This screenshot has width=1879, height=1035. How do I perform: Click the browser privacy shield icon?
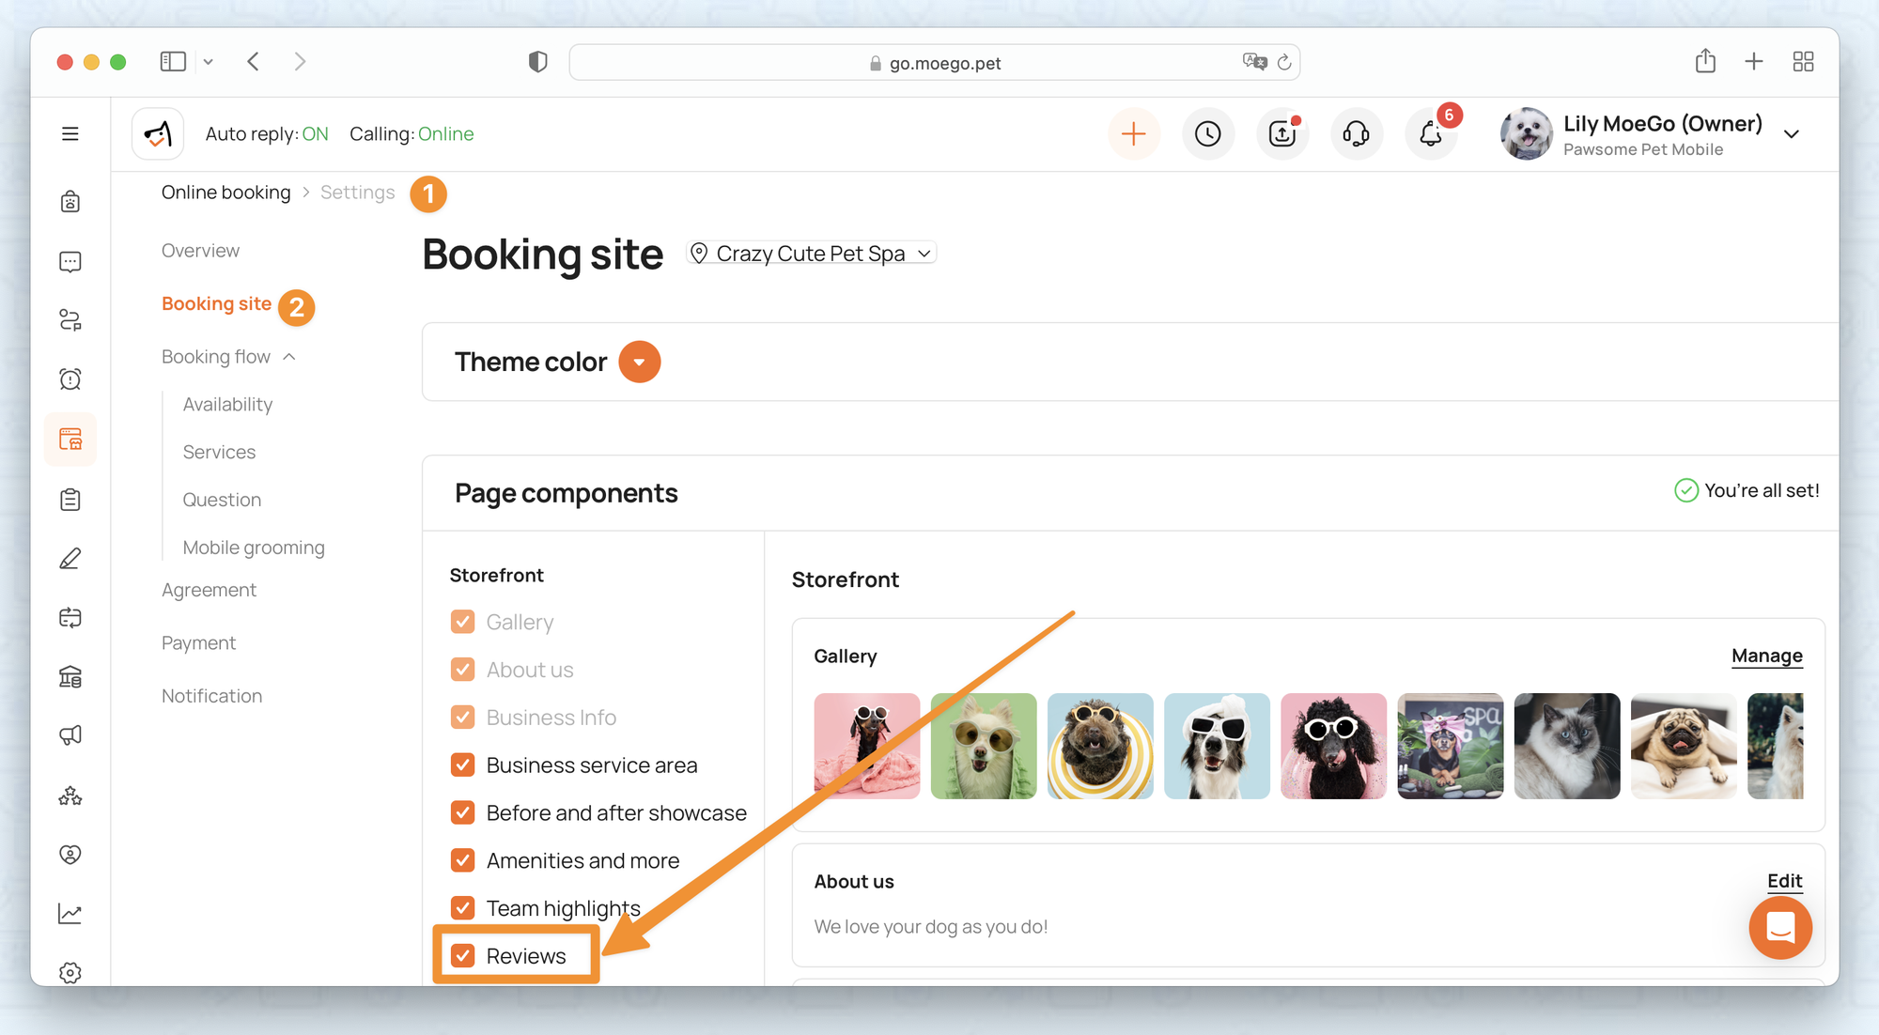(x=537, y=62)
